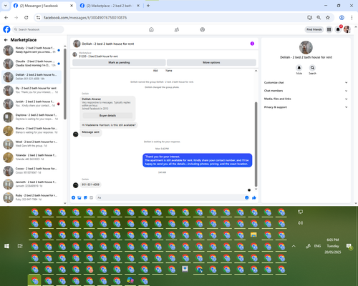
Task: View site information icon in address bar
Action: 38,18
